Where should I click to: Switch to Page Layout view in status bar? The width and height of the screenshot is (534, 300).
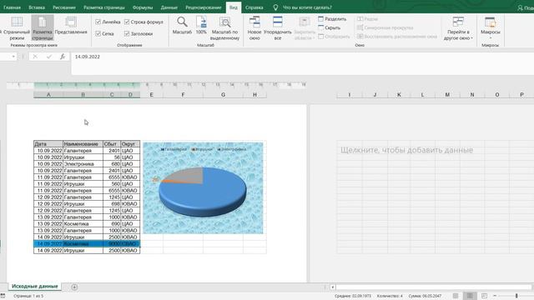click(x=470, y=296)
